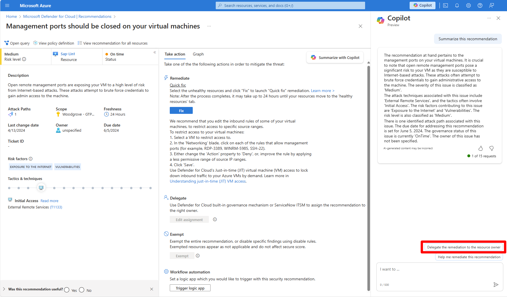Open Microsoft Defender for Cloud | Recommendations breadcrumb
507x297 pixels.
(x=67, y=16)
